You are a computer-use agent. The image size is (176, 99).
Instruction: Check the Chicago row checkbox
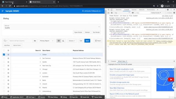coord(4,69)
